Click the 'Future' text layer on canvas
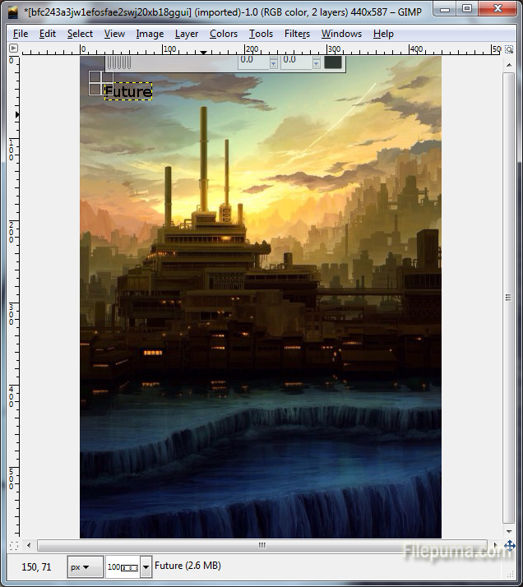Viewport: 523px width, 587px height. pos(128,92)
